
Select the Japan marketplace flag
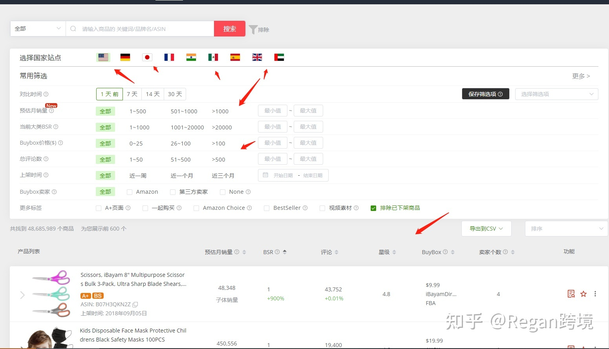[147, 57]
